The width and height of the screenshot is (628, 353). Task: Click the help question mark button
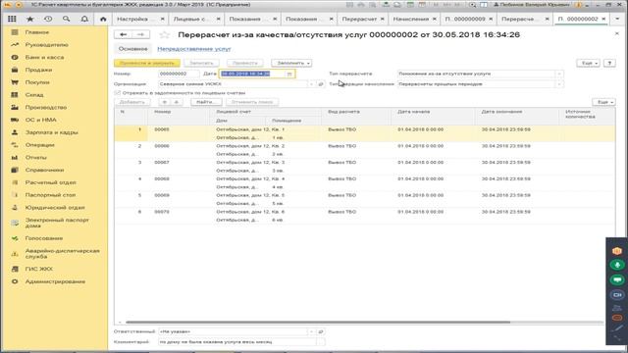609,63
